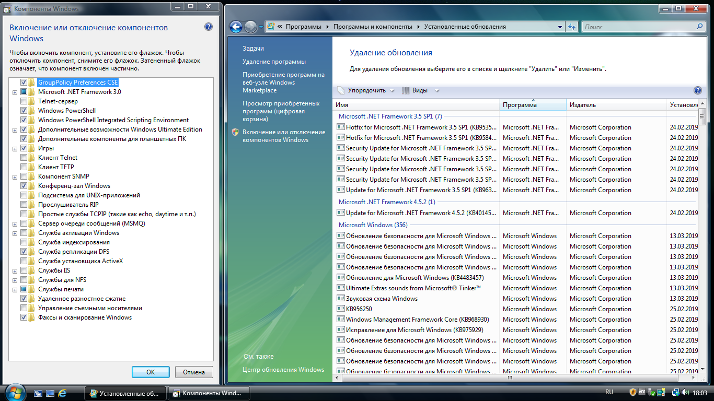The height and width of the screenshot is (401, 714).
Task: Click refresh button beside address bar
Action: pos(572,27)
